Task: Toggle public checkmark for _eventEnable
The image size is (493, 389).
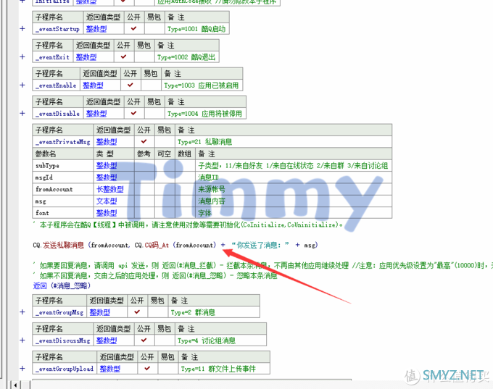Action: pos(130,85)
